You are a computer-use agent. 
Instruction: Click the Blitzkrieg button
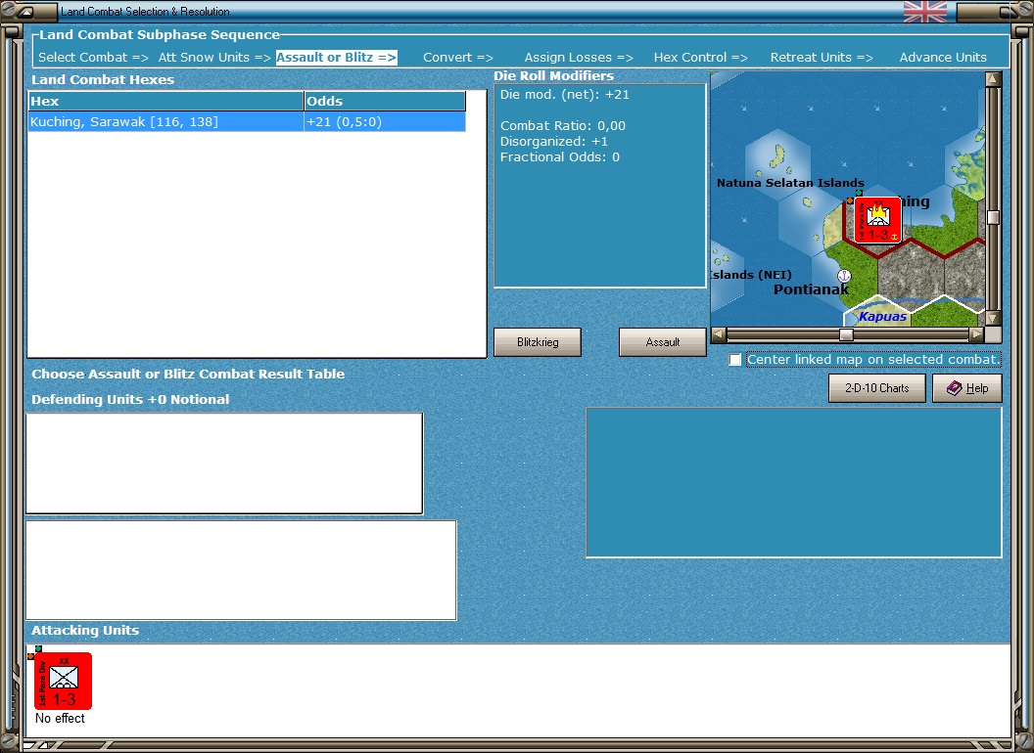point(538,342)
